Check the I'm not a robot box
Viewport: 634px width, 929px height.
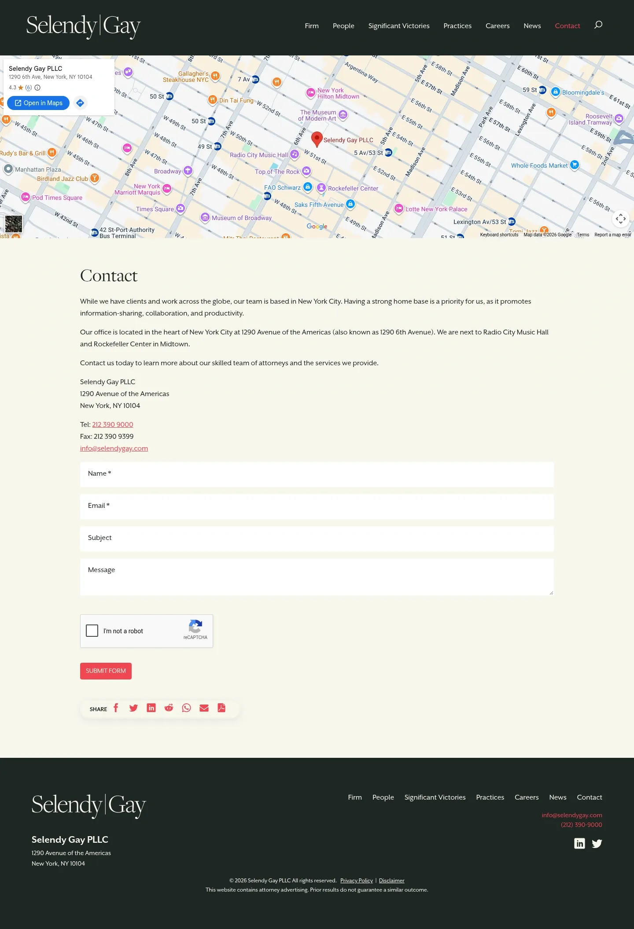92,631
